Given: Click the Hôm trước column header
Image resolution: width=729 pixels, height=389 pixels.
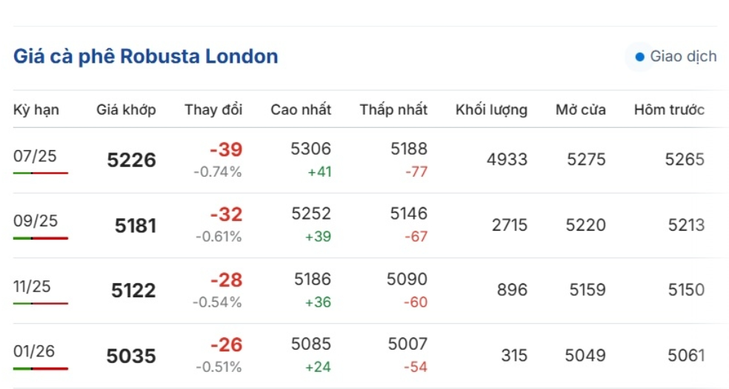Looking at the screenshot, I should click(669, 110).
